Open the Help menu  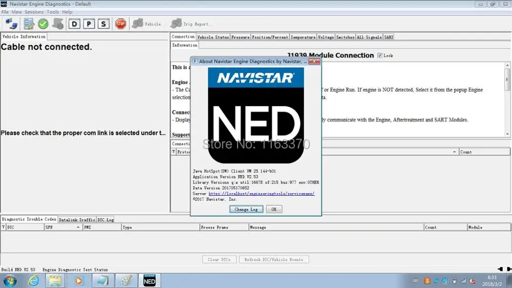pyautogui.click(x=67, y=12)
